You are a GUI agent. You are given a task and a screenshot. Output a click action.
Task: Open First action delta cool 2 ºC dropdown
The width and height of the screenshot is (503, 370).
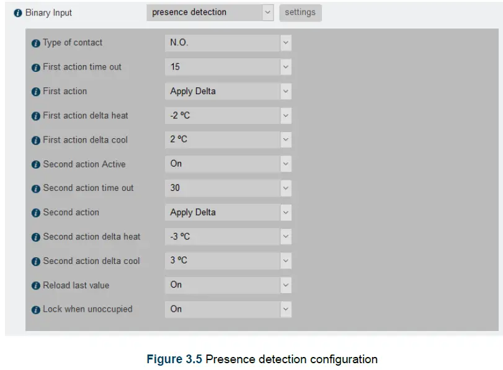[x=228, y=139]
